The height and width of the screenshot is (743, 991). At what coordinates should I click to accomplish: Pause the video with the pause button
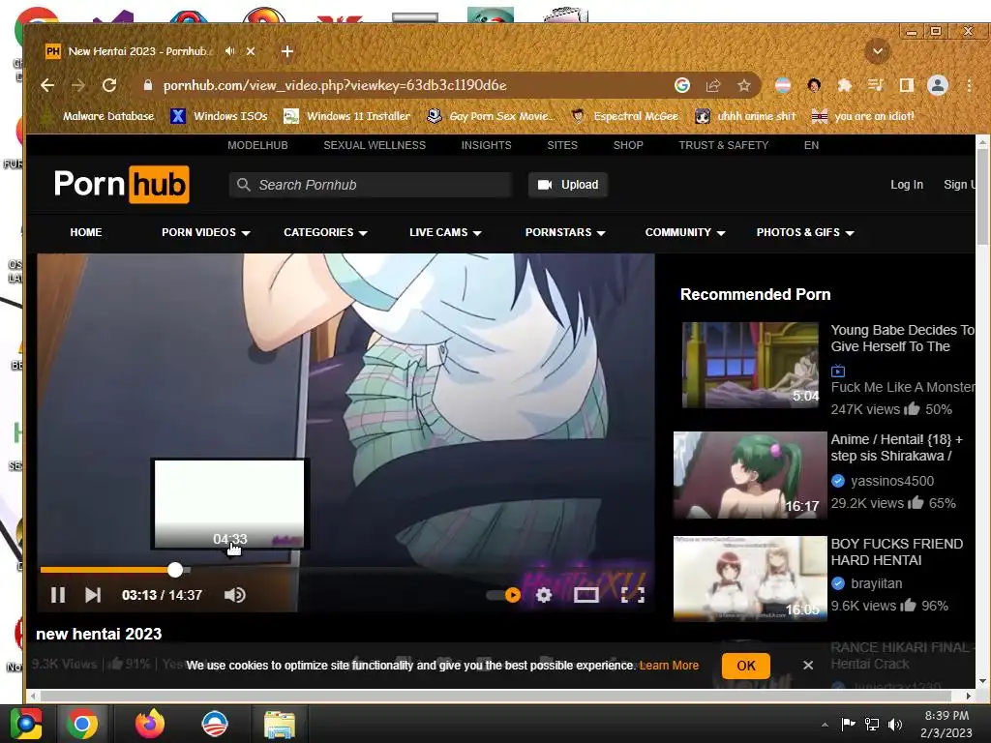(x=57, y=595)
